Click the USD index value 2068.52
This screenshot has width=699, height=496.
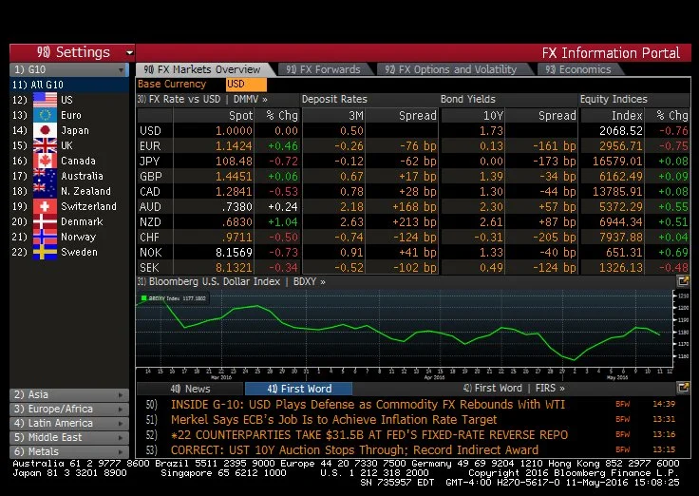(x=621, y=131)
